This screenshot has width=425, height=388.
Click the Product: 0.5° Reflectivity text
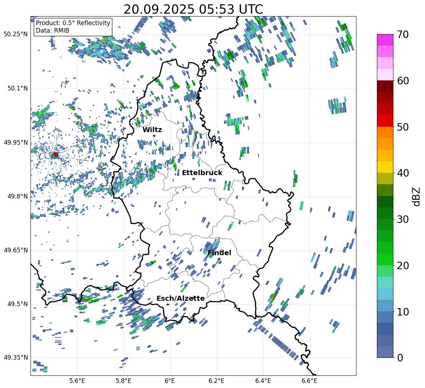click(x=73, y=23)
